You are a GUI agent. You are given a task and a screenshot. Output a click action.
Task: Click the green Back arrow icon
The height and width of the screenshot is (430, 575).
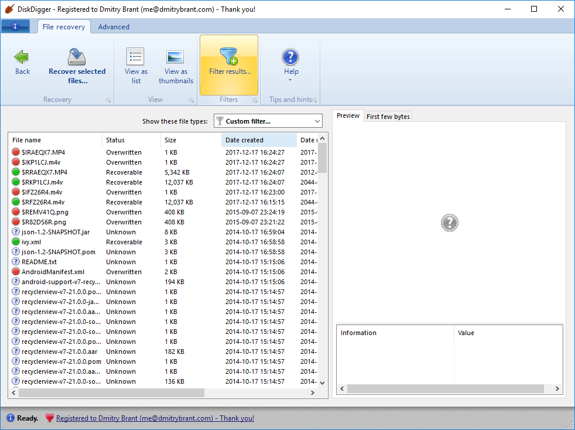tap(22, 57)
